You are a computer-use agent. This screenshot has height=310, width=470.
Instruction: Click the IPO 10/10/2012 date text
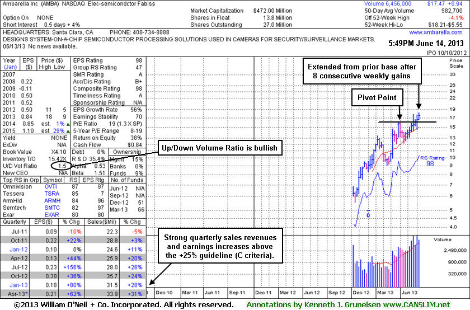pyautogui.click(x=446, y=53)
